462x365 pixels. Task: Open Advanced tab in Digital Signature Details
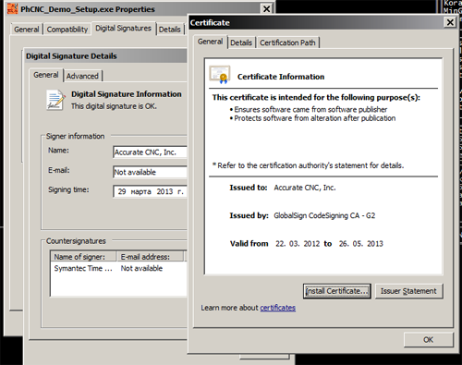[82, 76]
